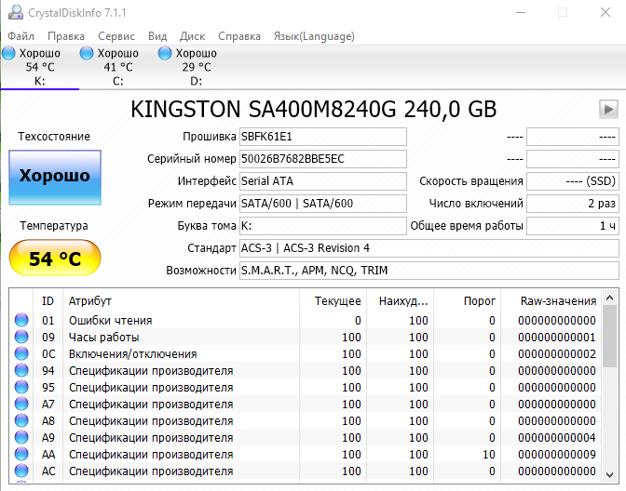Click the ID column header
The image size is (626, 491).
(48, 301)
